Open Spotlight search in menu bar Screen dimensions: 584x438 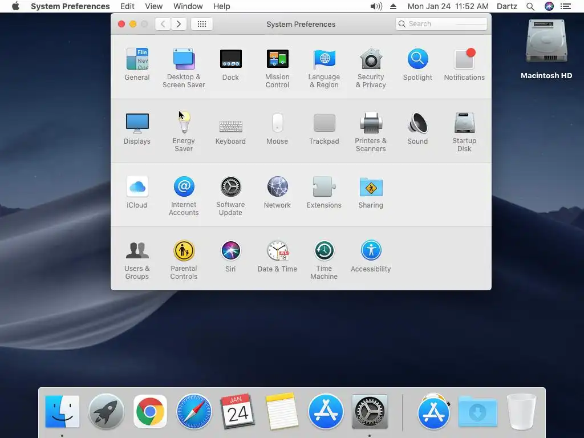point(530,6)
